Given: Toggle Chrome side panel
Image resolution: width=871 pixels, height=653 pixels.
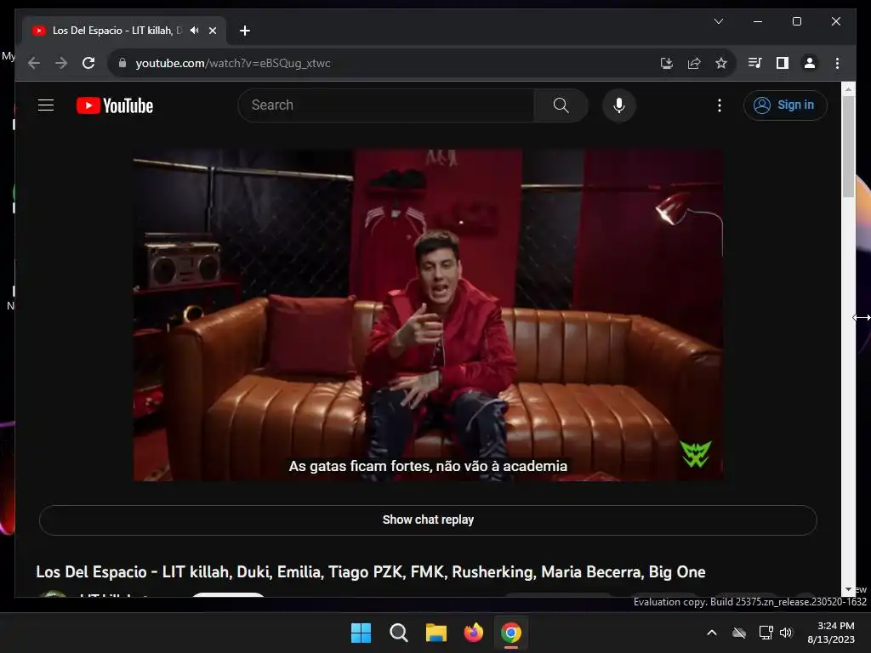Looking at the screenshot, I should tap(783, 63).
